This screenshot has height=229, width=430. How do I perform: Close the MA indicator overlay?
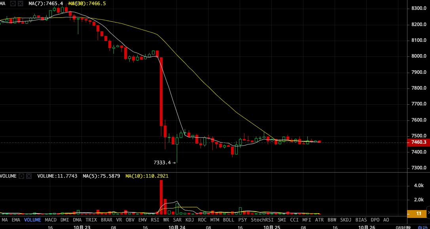point(20,4)
